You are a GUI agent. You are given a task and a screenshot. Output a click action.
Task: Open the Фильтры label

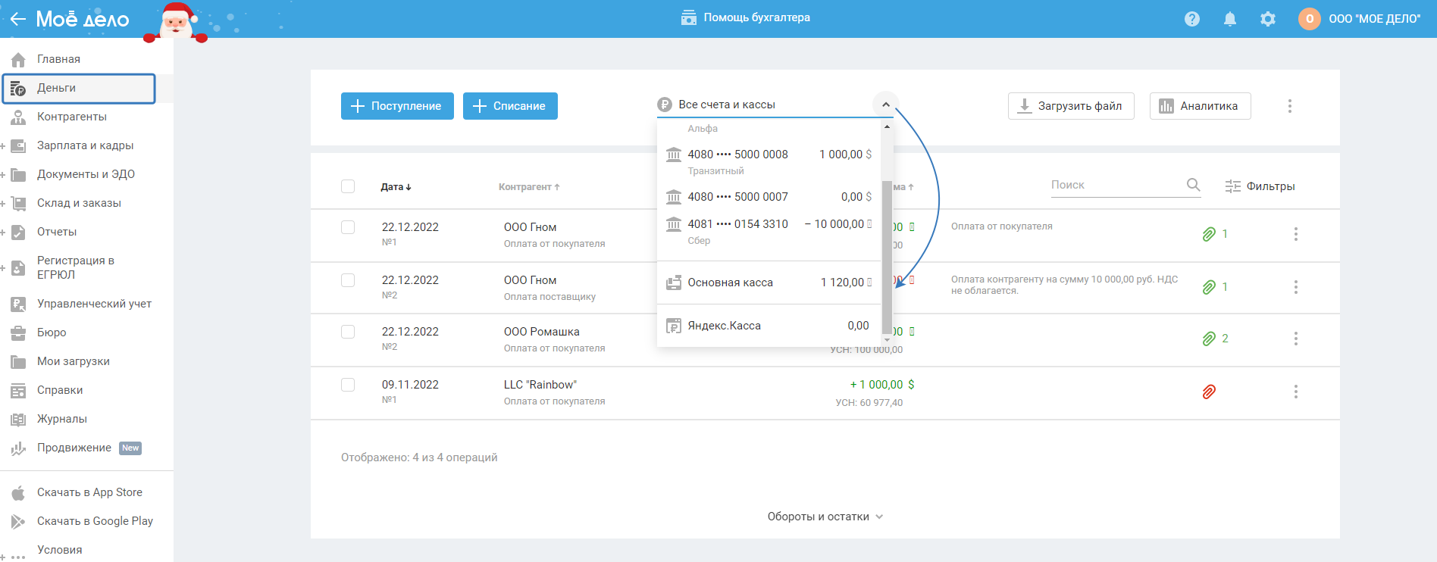coord(1271,186)
